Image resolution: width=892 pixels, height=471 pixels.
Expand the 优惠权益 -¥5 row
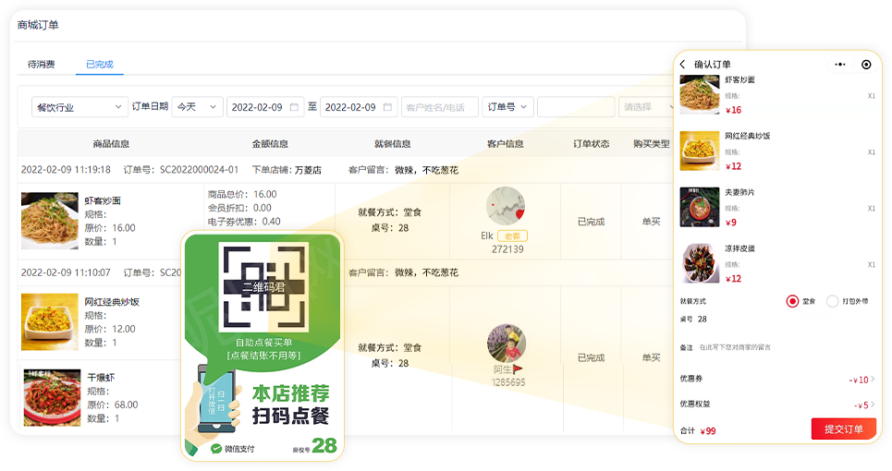[x=777, y=405]
